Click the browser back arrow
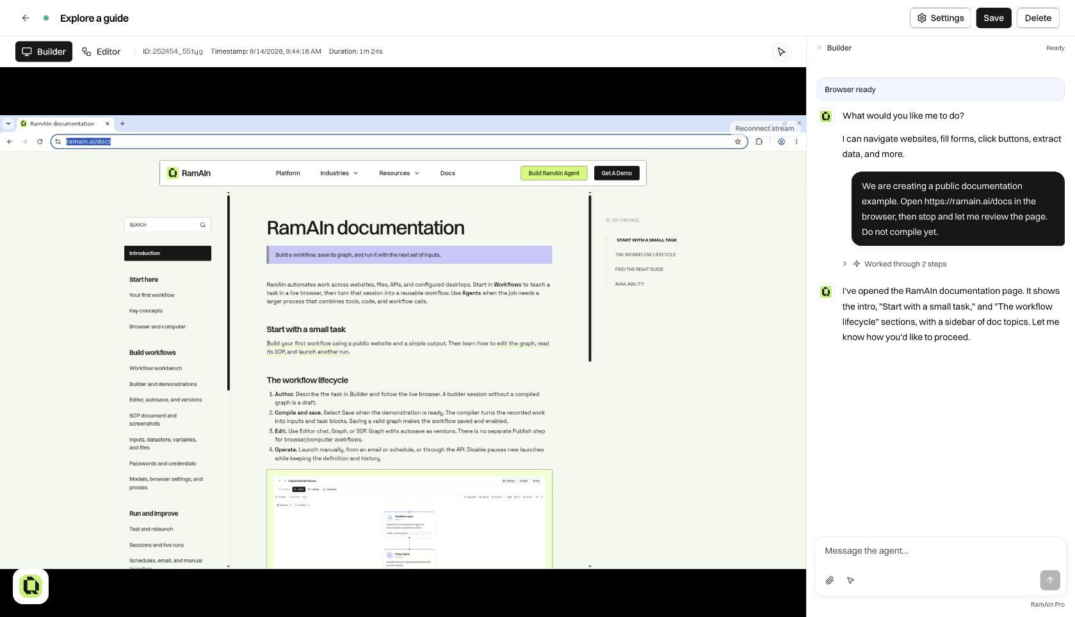 point(10,141)
